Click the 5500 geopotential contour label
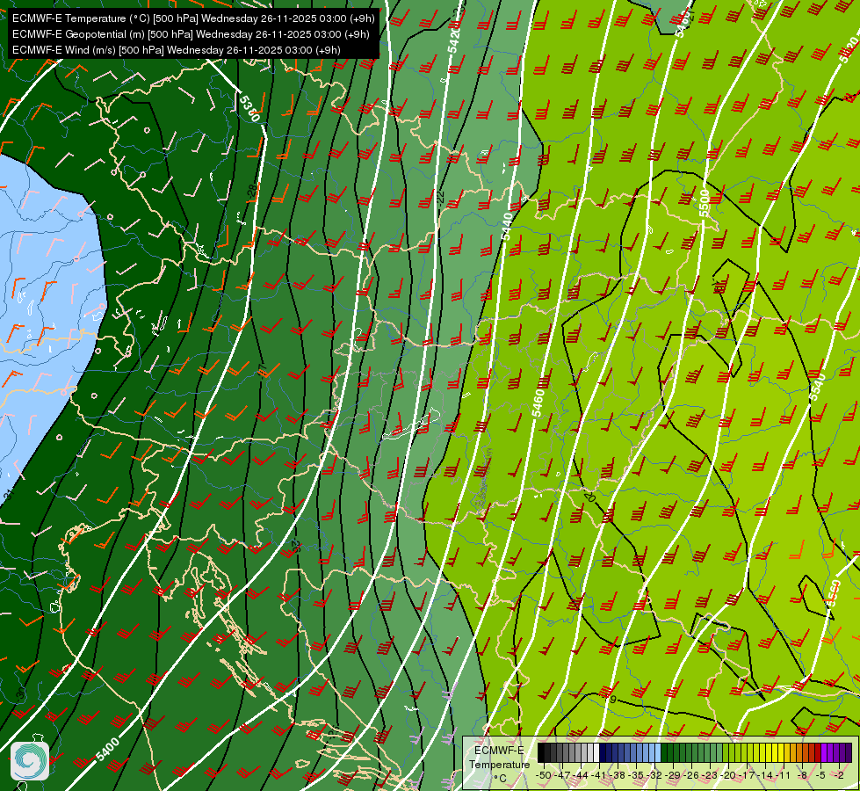 point(705,203)
